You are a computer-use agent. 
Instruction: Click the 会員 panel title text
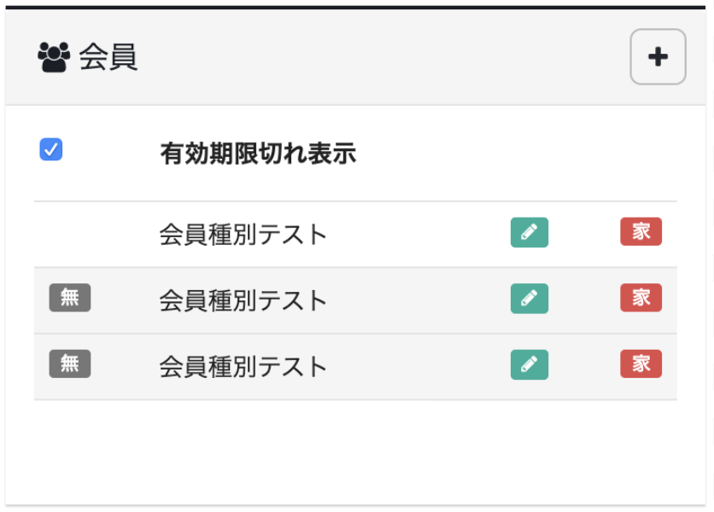tap(108, 58)
